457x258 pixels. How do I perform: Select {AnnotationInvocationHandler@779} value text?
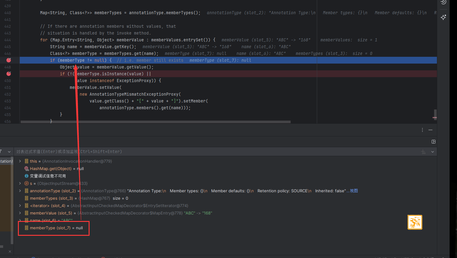(77, 161)
